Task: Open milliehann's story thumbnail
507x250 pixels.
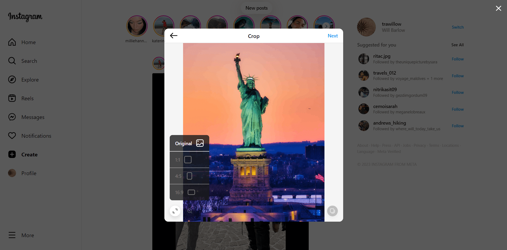Action: [x=137, y=26]
